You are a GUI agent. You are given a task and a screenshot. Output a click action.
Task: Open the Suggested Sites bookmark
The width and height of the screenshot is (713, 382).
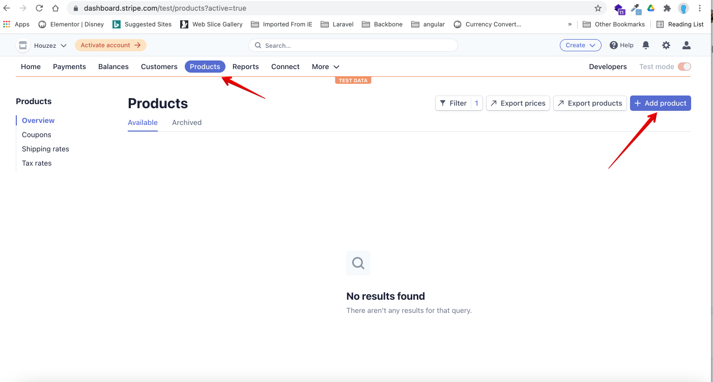coord(142,24)
